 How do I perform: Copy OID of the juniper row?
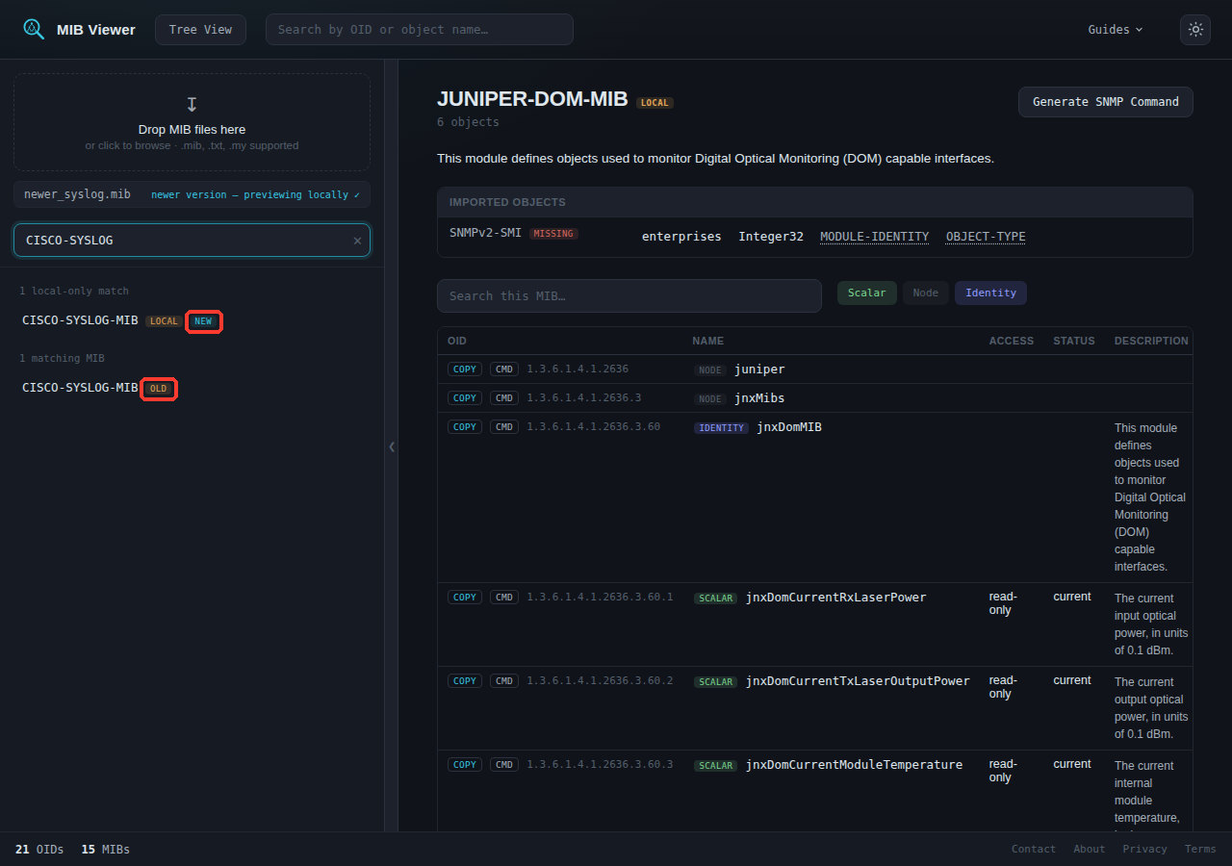click(x=465, y=369)
